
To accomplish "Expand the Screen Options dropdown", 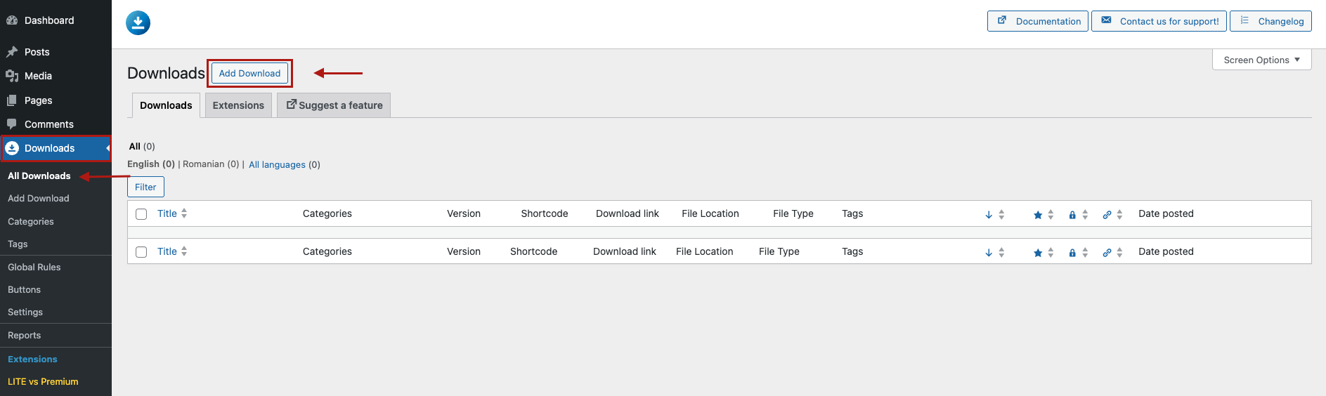I will (1261, 60).
